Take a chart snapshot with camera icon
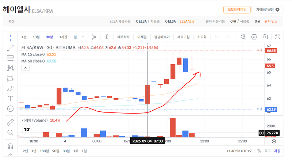This screenshot has width=292, height=168. (264, 37)
